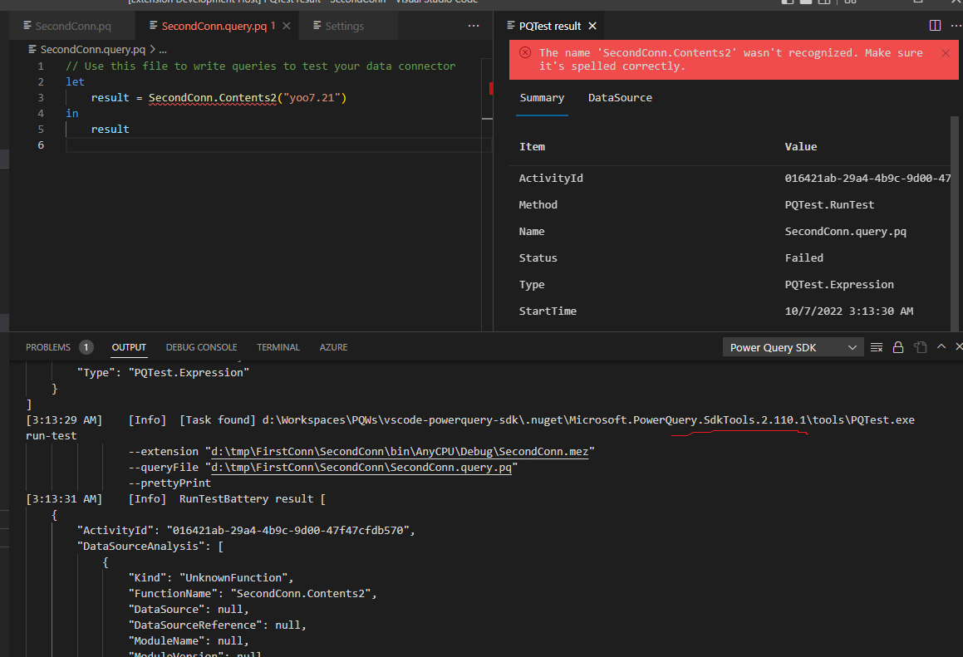Open the Azure panel tab
This screenshot has width=963, height=657.
point(333,347)
